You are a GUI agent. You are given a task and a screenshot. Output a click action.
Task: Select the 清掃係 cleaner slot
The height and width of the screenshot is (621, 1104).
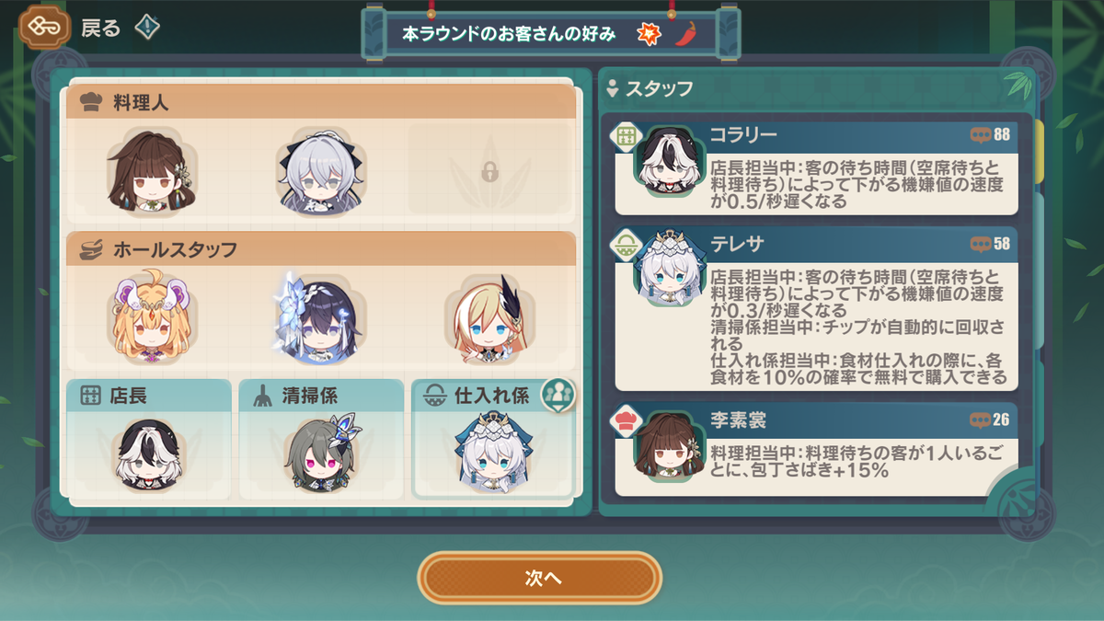[x=321, y=440]
